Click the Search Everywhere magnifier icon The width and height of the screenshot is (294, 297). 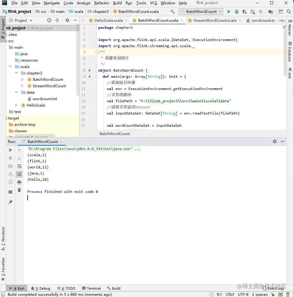coord(289,12)
